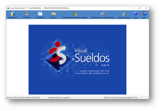The height and width of the screenshot is (111, 161).
Task: Minimize the Visual Sueldos window
Action: pyautogui.click(x=133, y=8)
